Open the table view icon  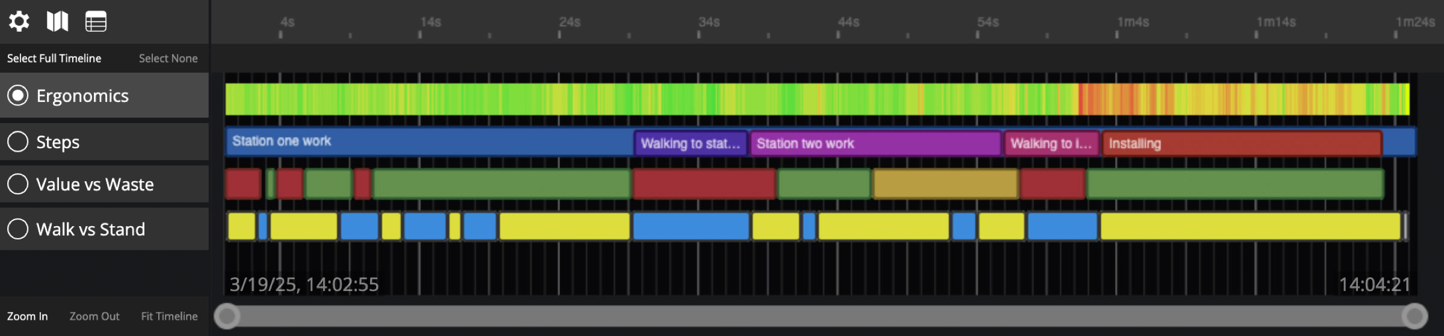pos(96,22)
